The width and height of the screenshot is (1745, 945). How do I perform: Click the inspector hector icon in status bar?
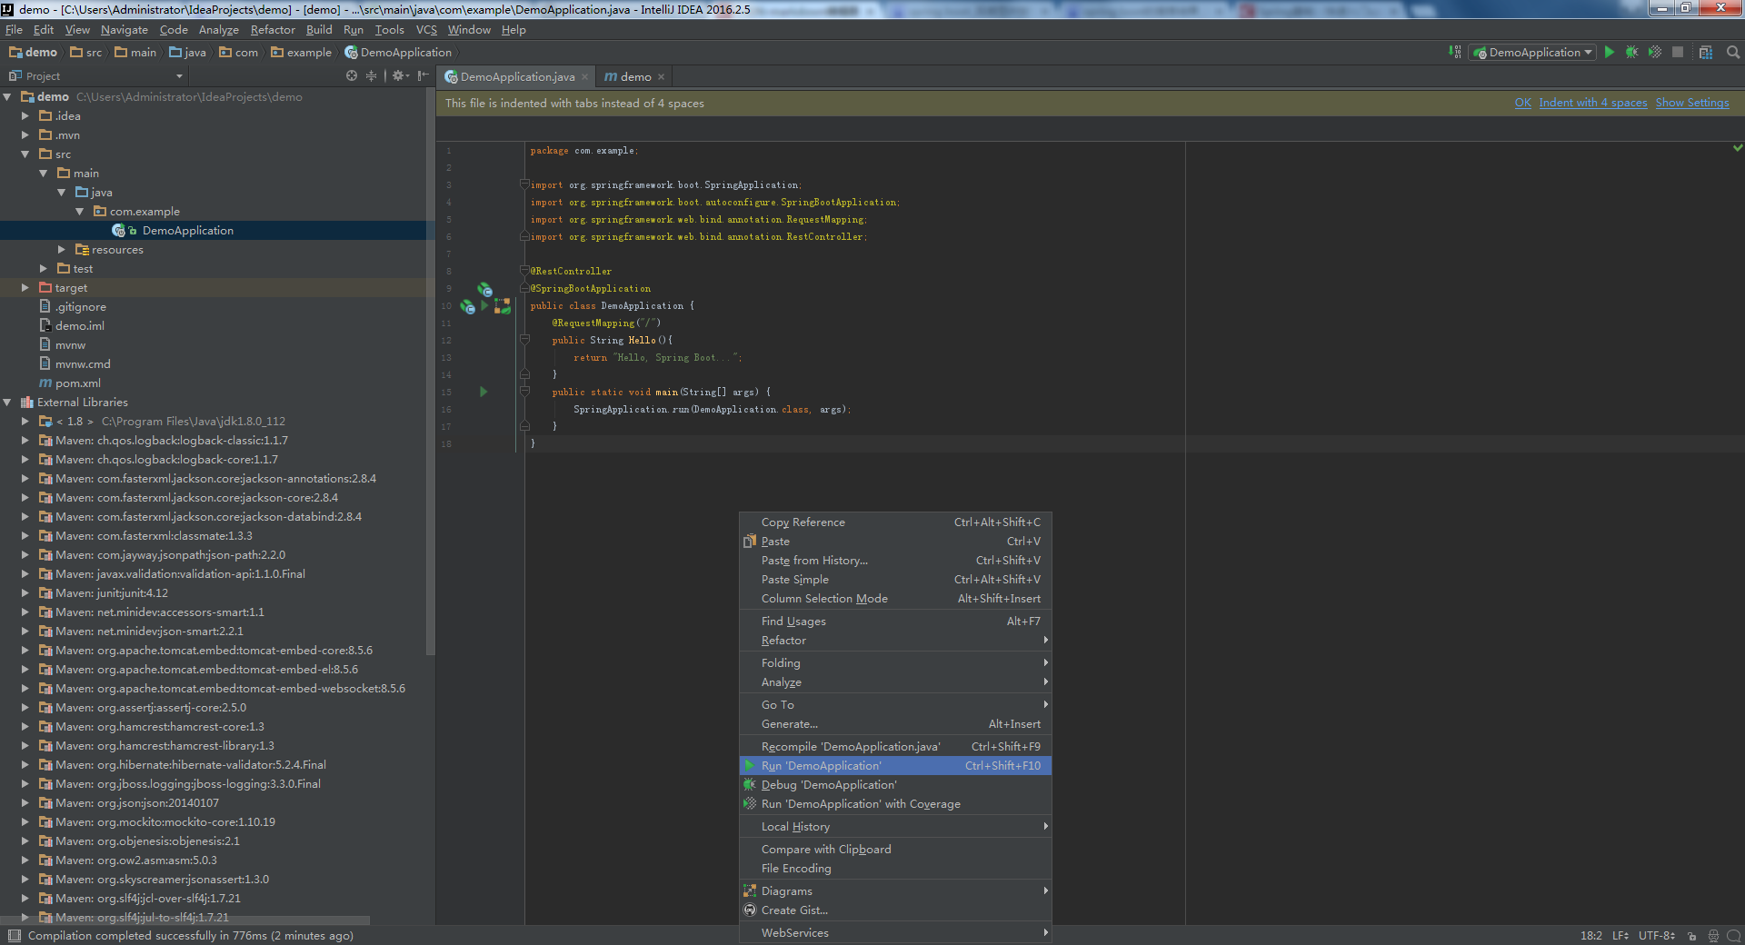point(1713,936)
